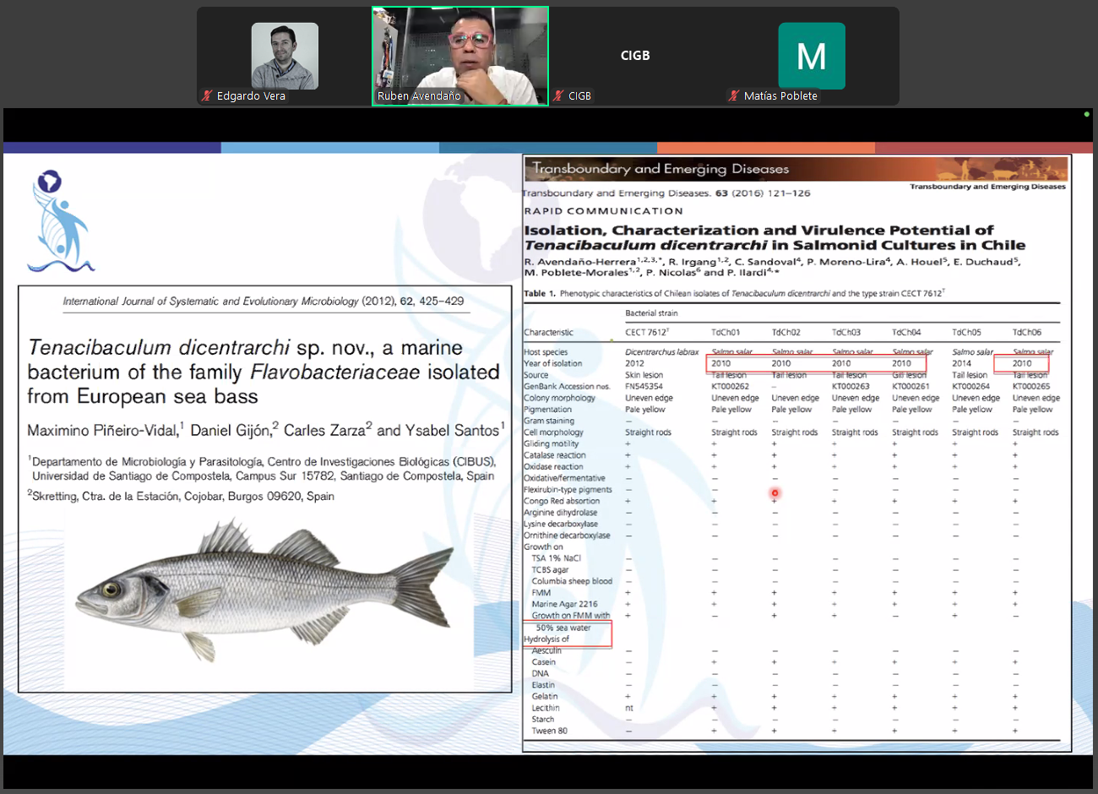Click the 'RAPID COMMUNICATION' heading
Viewport: 1098px width, 794px height.
[603, 211]
